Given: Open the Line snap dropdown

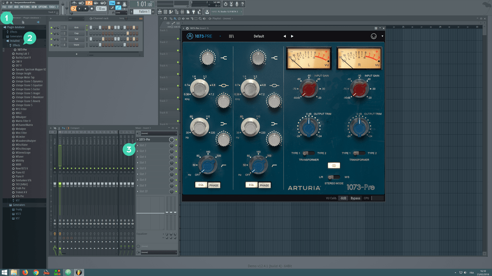Looking at the screenshot, I should tap(122, 13).
